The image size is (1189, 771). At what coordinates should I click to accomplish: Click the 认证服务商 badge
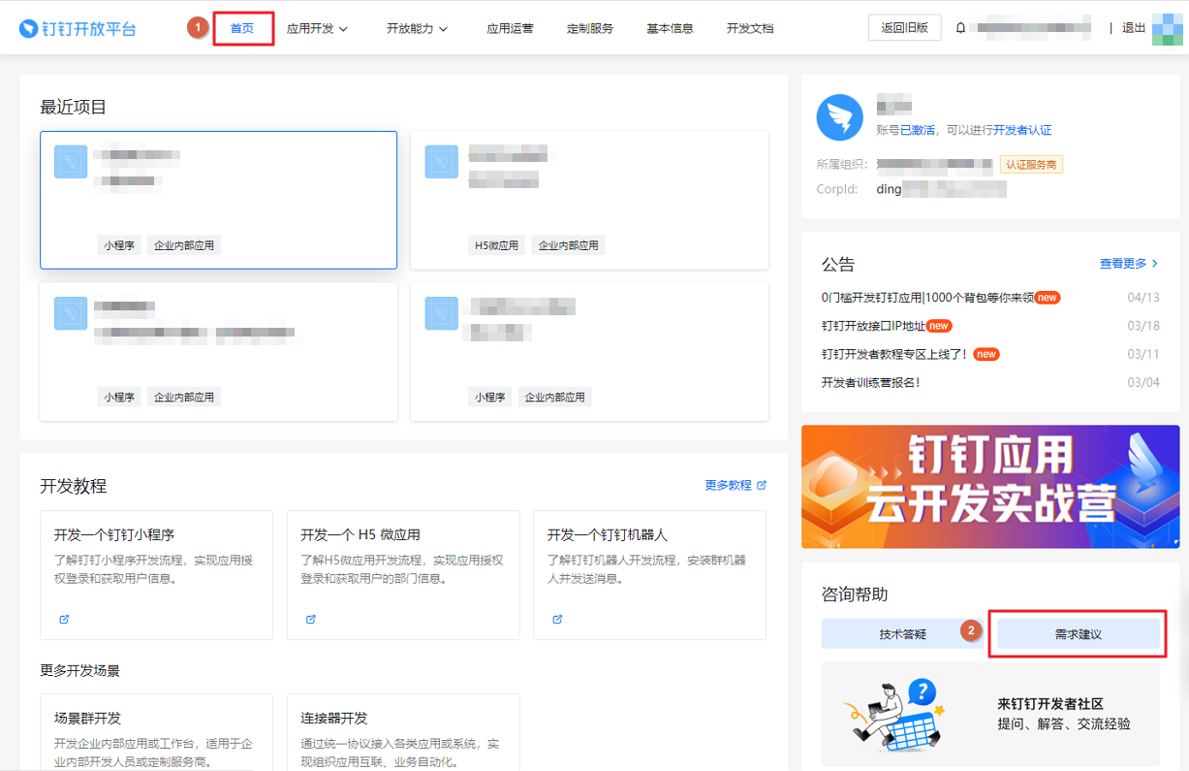pos(1031,165)
